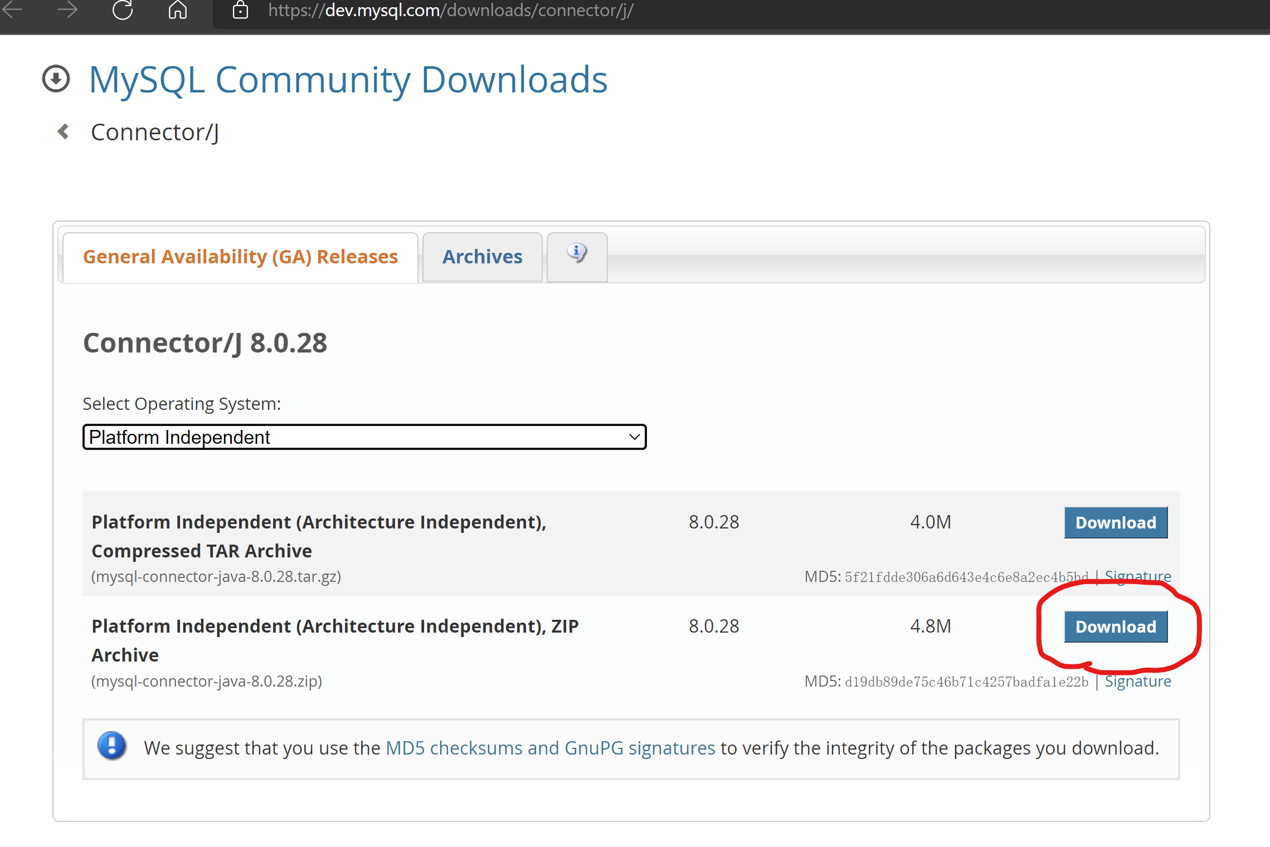Click the download circle icon beside title

56,79
